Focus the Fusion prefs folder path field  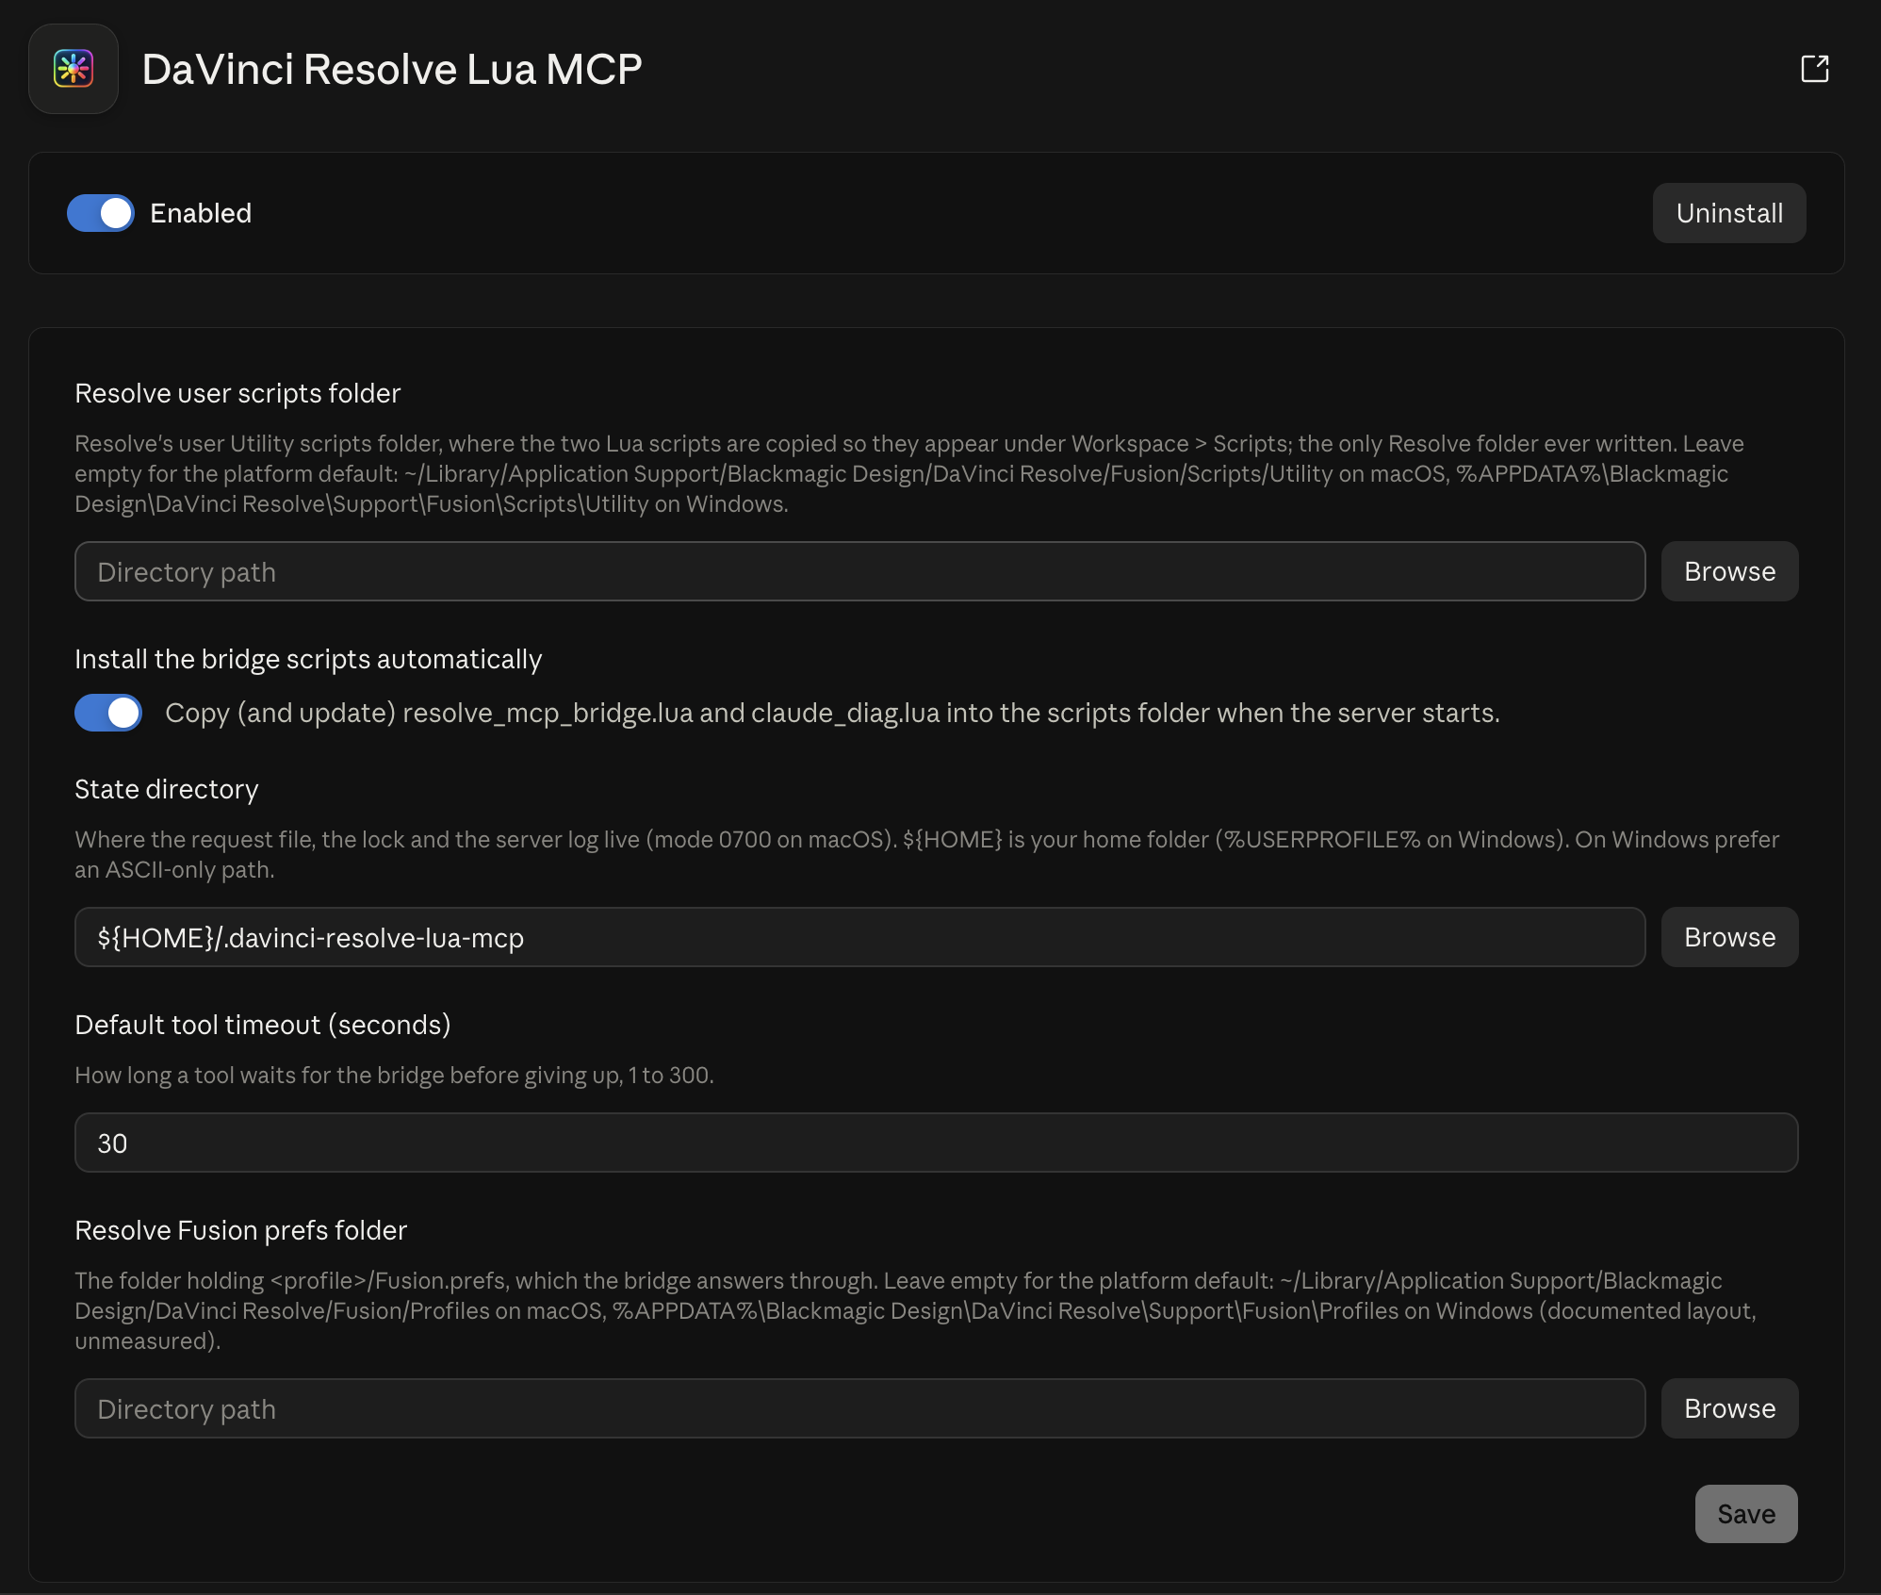coord(860,1408)
